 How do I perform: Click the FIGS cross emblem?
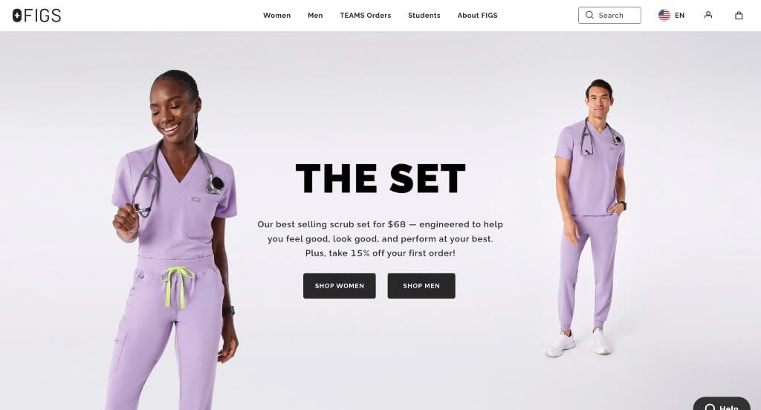point(17,16)
